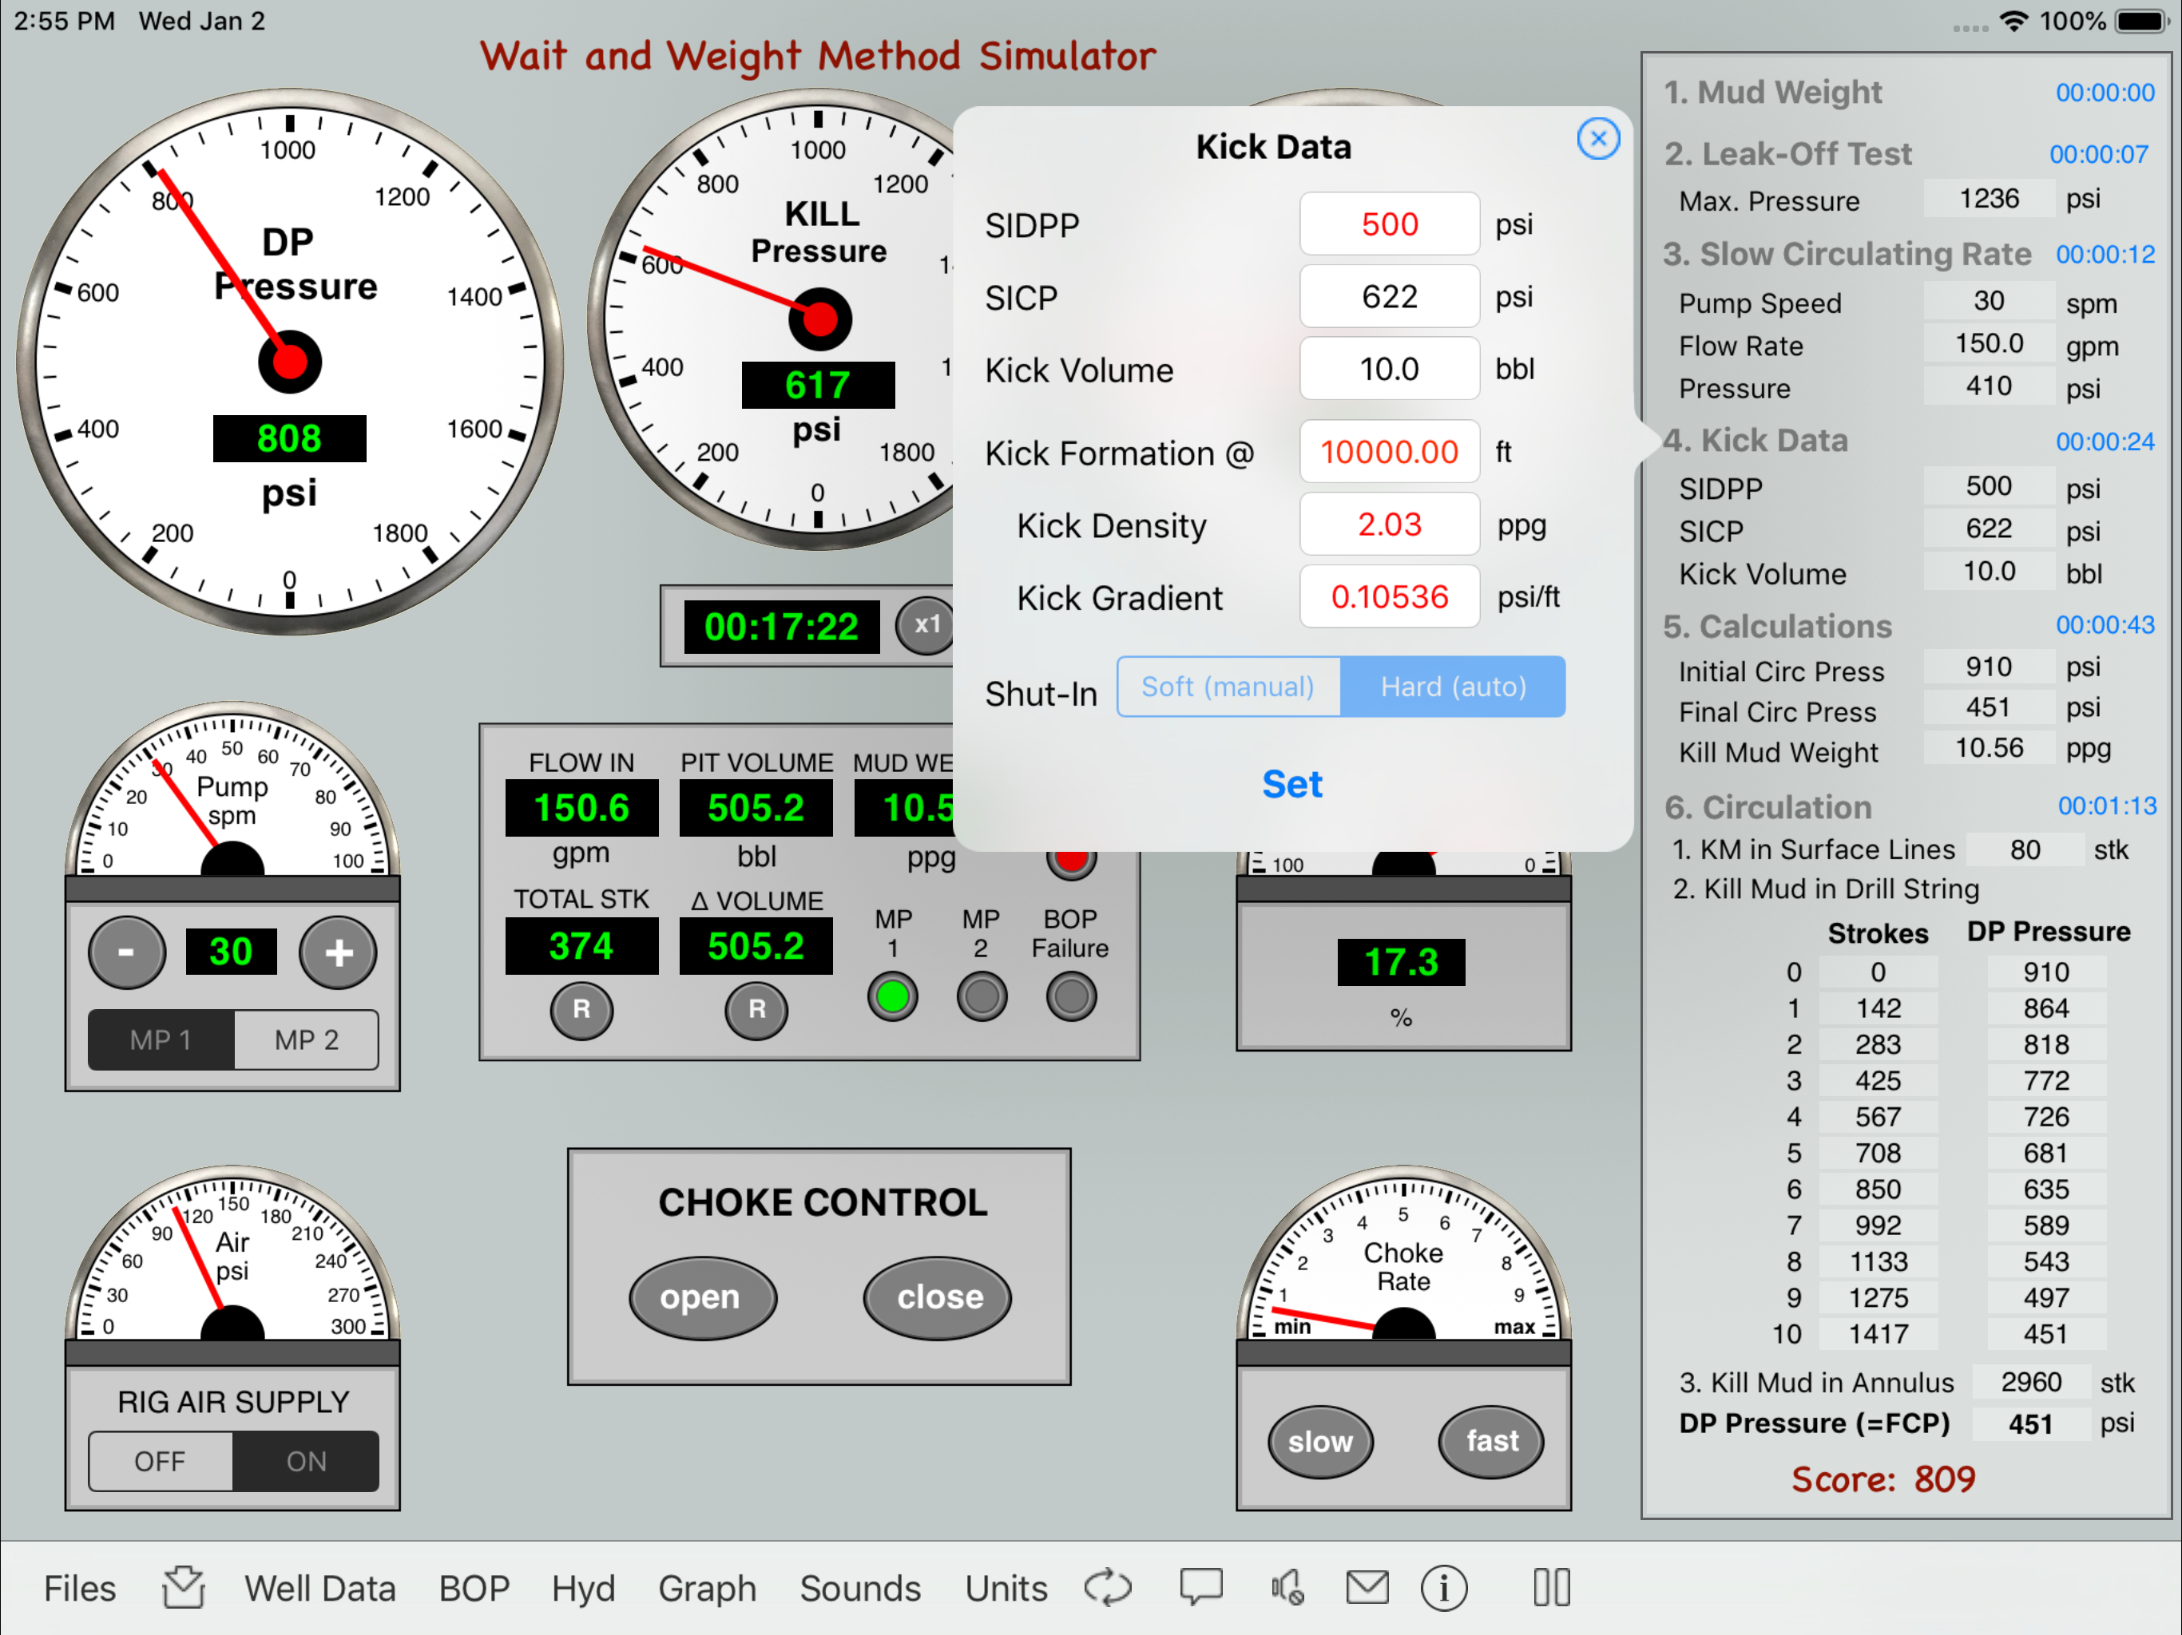
Task: Open the Well Data menu
Action: tap(319, 1588)
